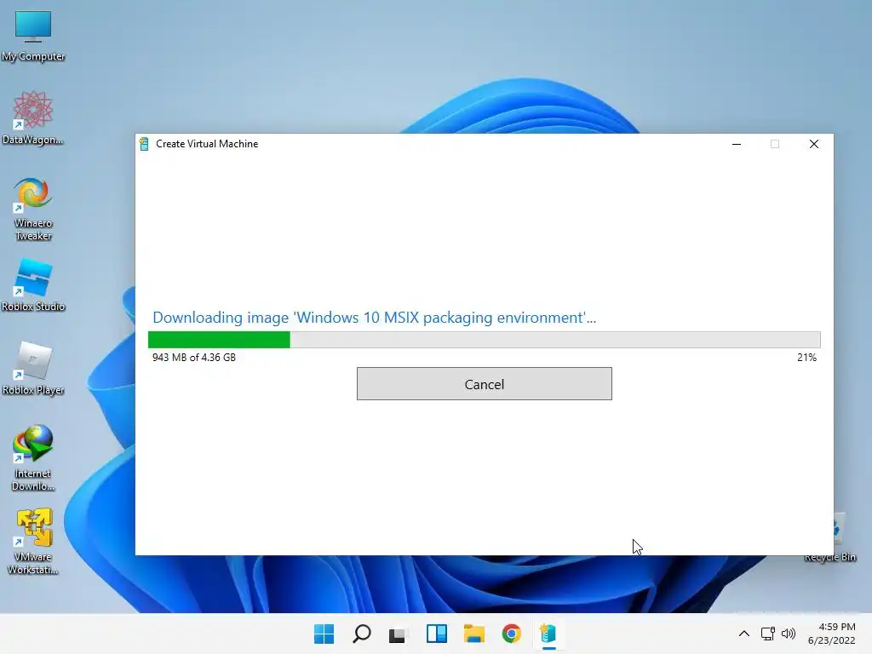Click the download progress bar
Screen dimensions: 872x654
coord(484,340)
